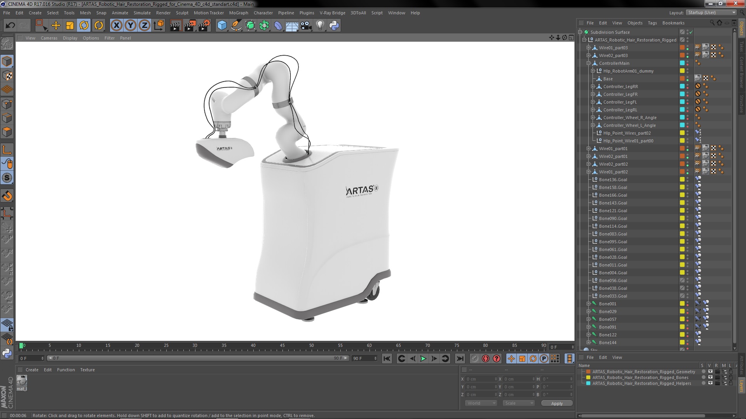Open the Simulate menu
Viewport: 746px width, 419px height.
point(142,13)
